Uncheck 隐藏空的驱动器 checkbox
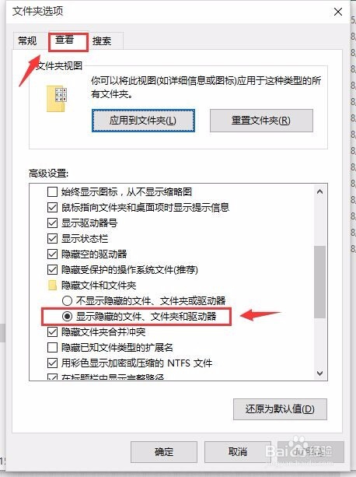Screen dimensions: 356x477 coord(52,254)
